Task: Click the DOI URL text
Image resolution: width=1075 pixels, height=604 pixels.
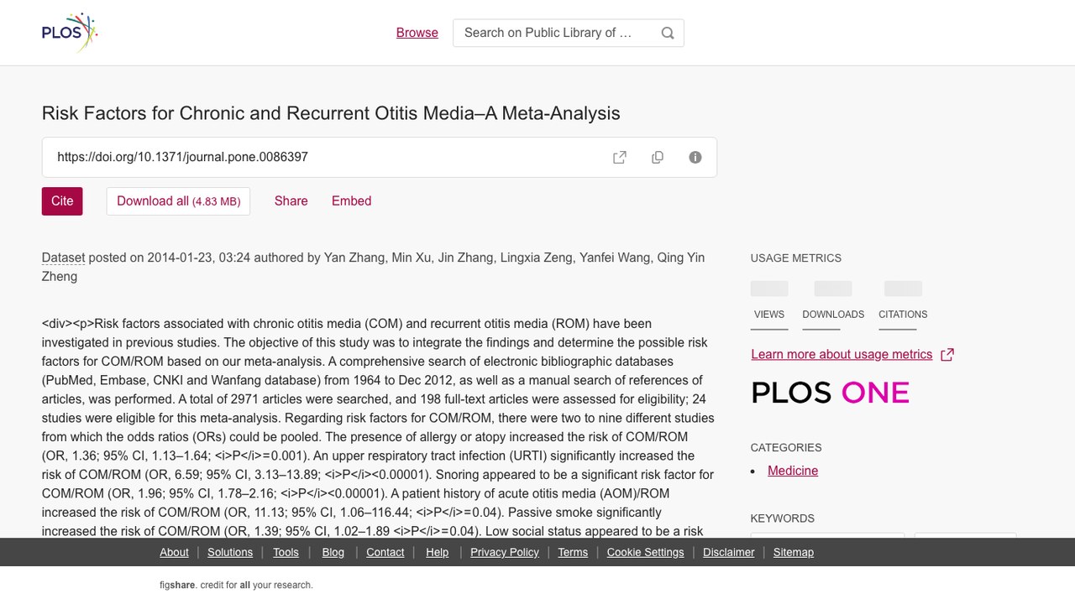Action: [182, 157]
